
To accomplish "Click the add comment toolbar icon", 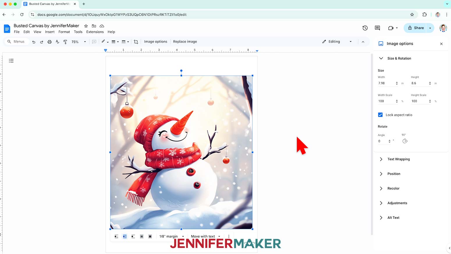I will point(94,42).
